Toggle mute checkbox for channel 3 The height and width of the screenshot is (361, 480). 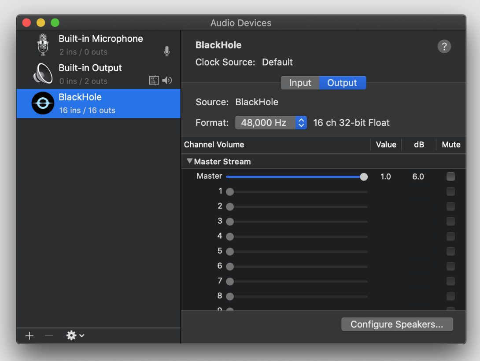click(x=450, y=221)
